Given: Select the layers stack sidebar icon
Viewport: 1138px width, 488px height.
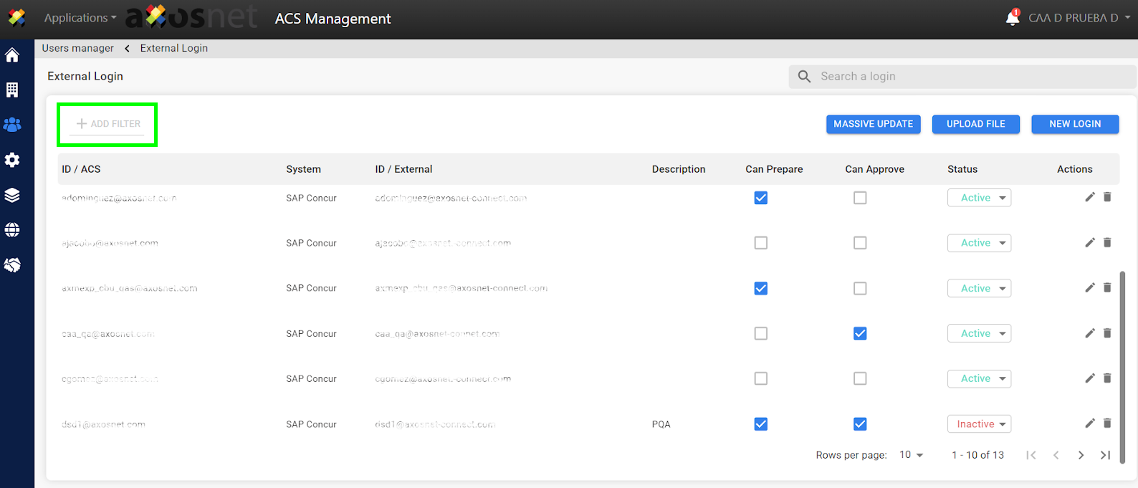Looking at the screenshot, I should point(12,195).
